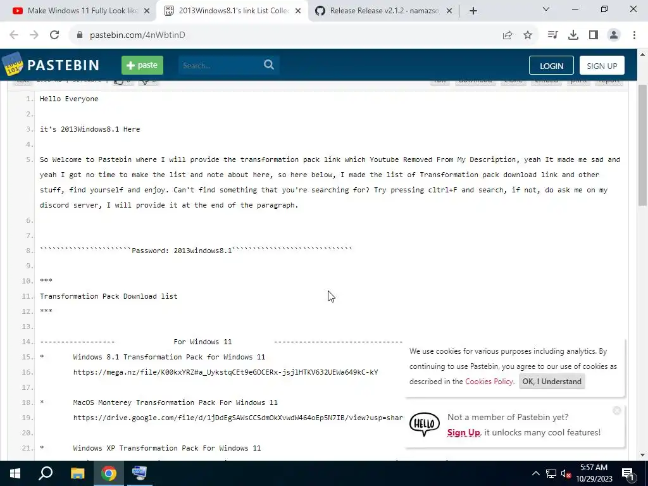Open the media controls icon in toolbar
The height and width of the screenshot is (486, 648).
click(x=552, y=35)
